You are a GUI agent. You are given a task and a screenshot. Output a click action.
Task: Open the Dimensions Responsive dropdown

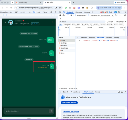coord(12,12)
